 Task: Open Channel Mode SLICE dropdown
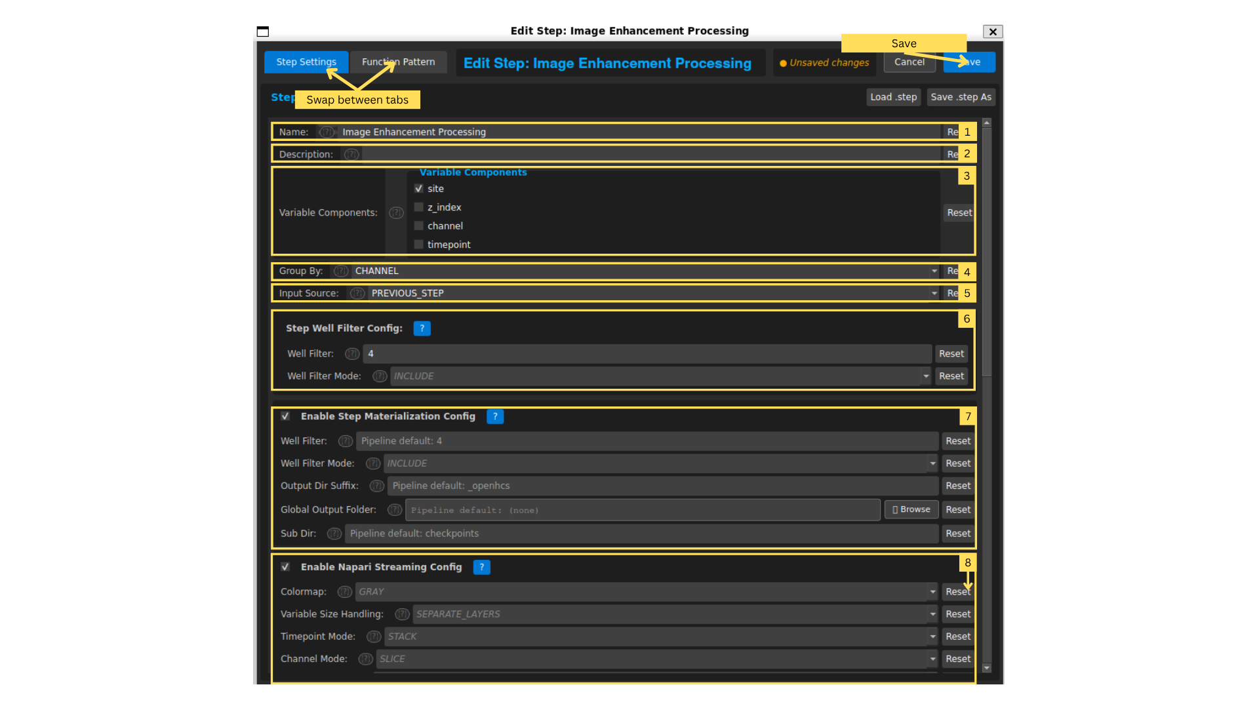coord(657,659)
